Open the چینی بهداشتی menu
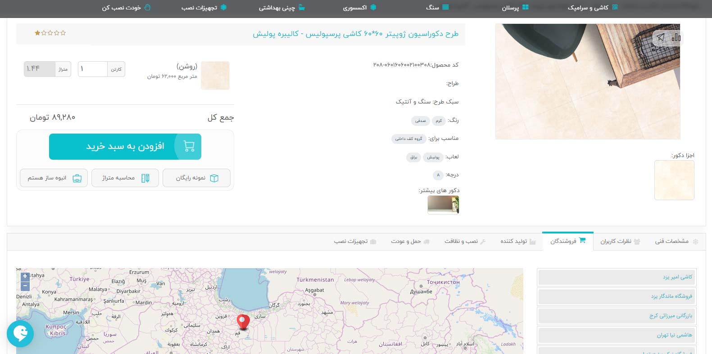The image size is (712, 354). [x=282, y=8]
